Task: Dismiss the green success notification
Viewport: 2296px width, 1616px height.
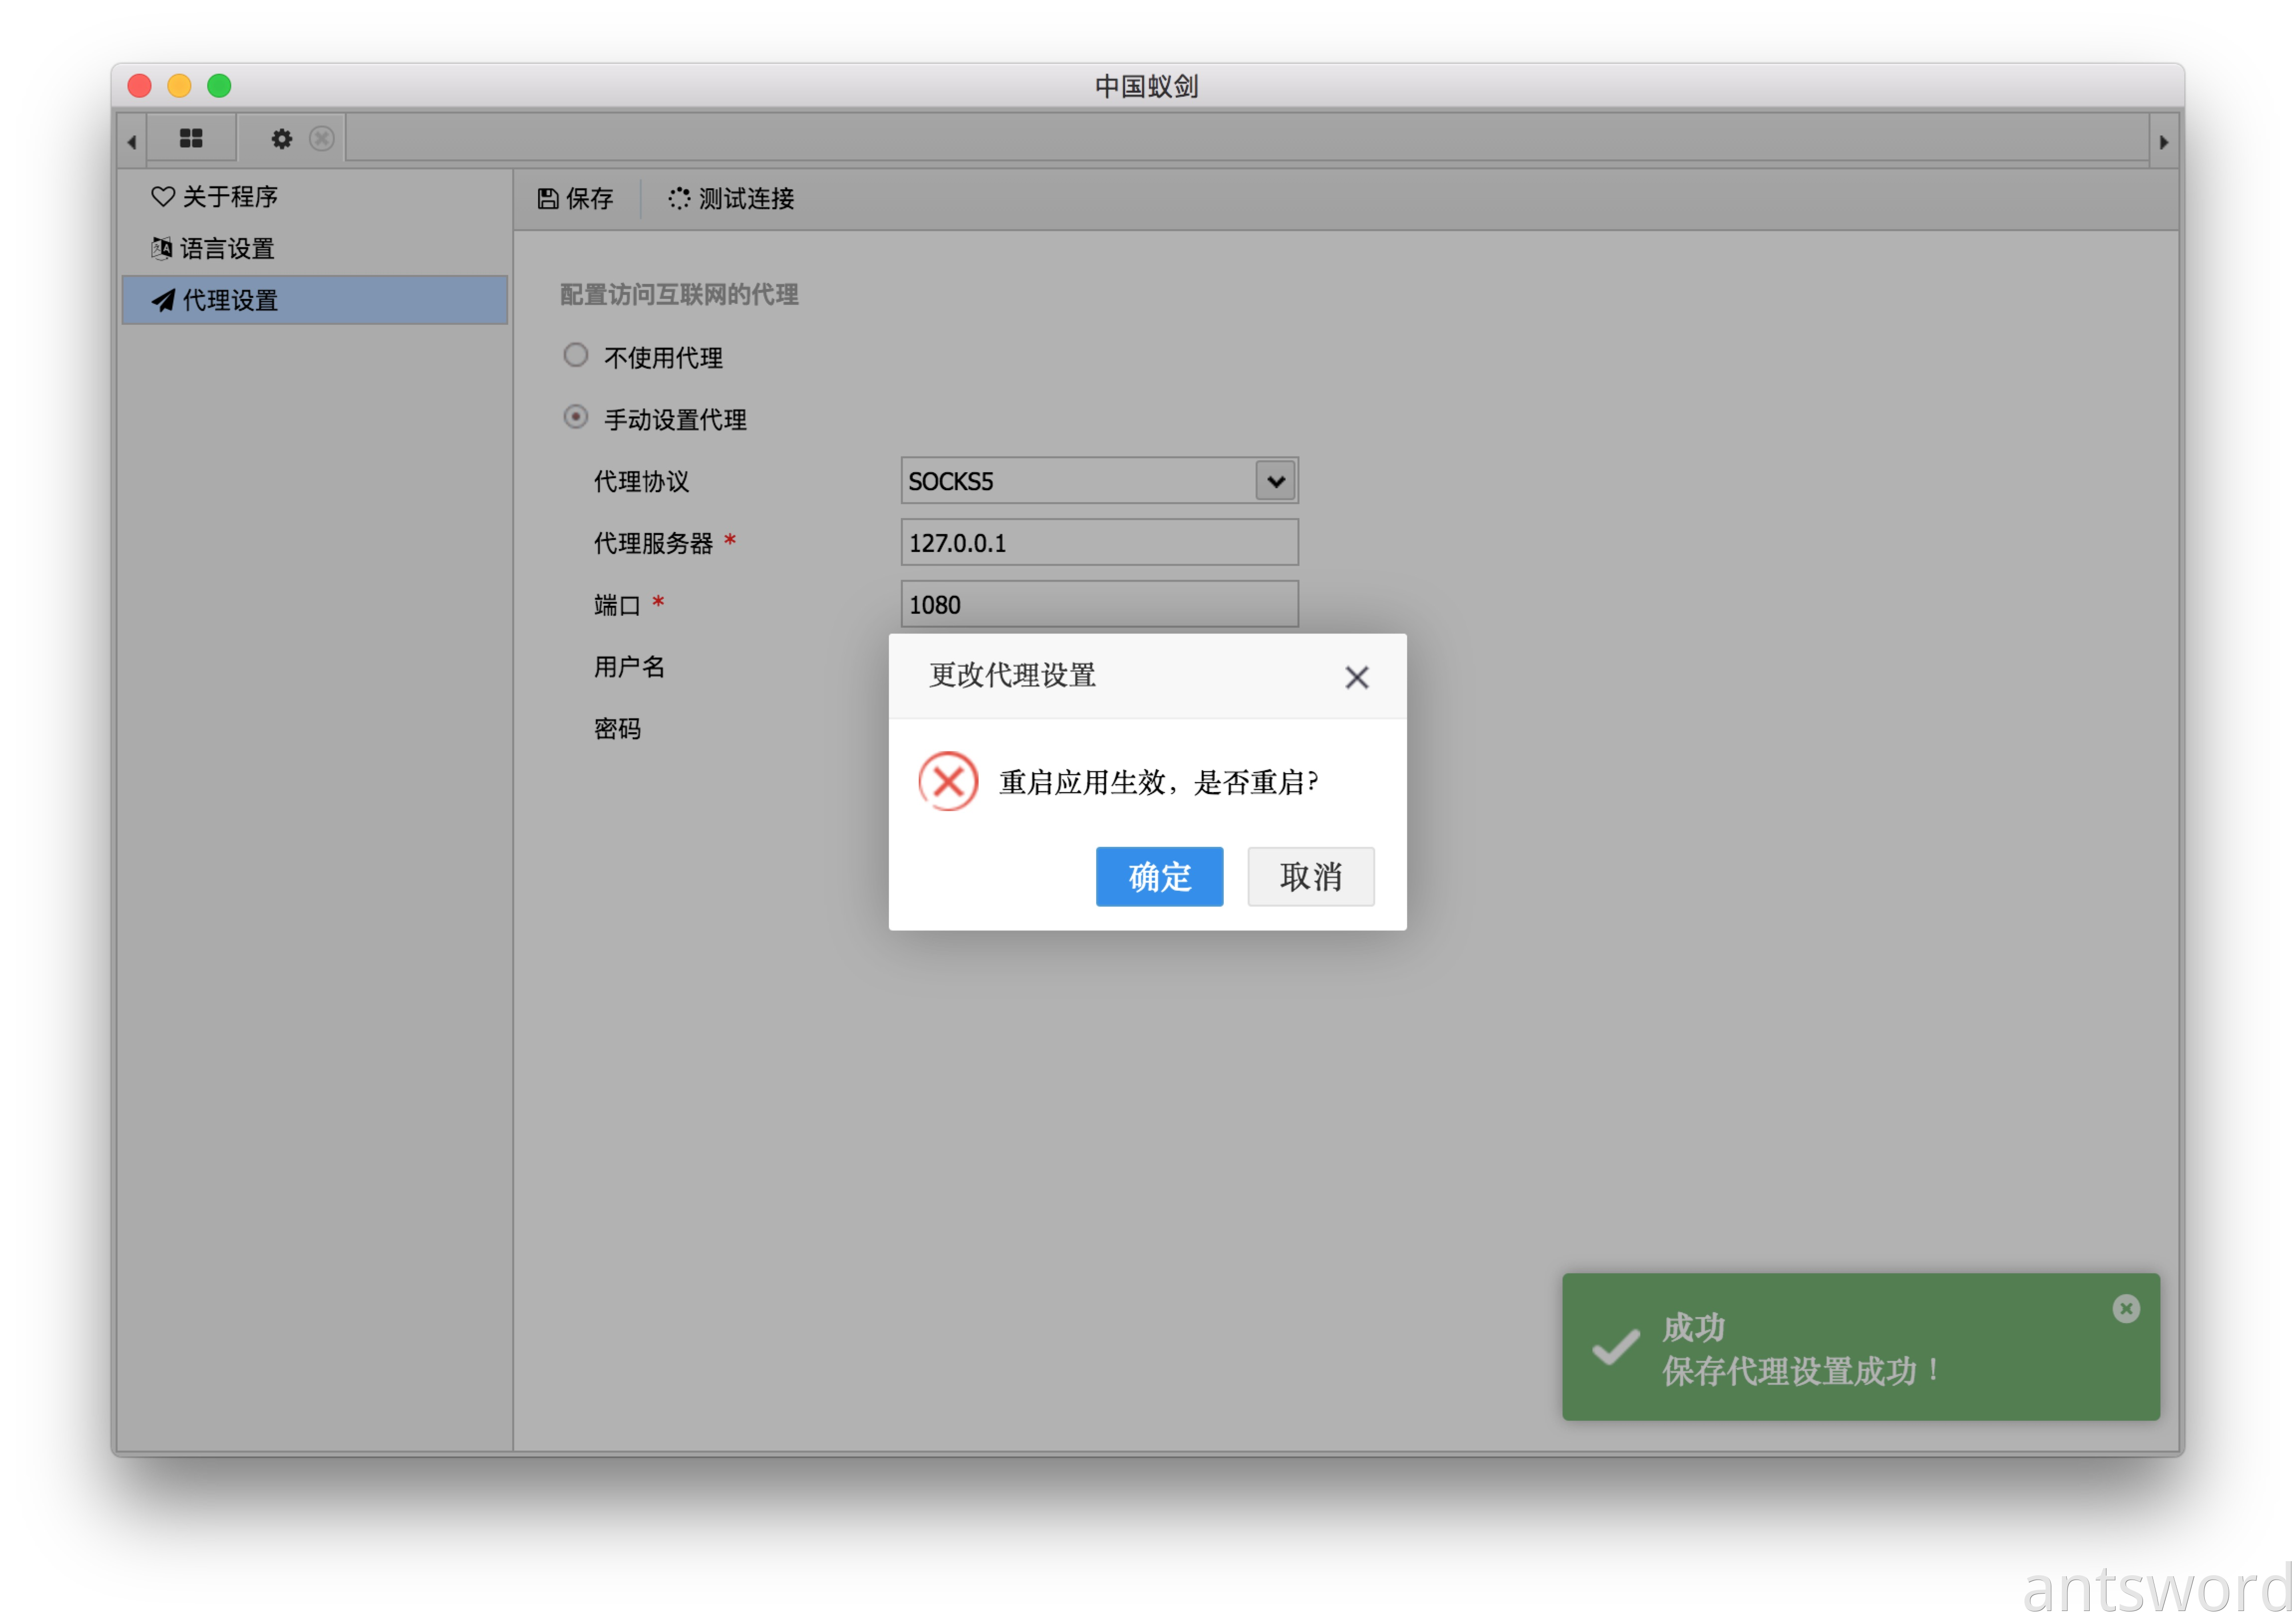Action: tap(2126, 1309)
